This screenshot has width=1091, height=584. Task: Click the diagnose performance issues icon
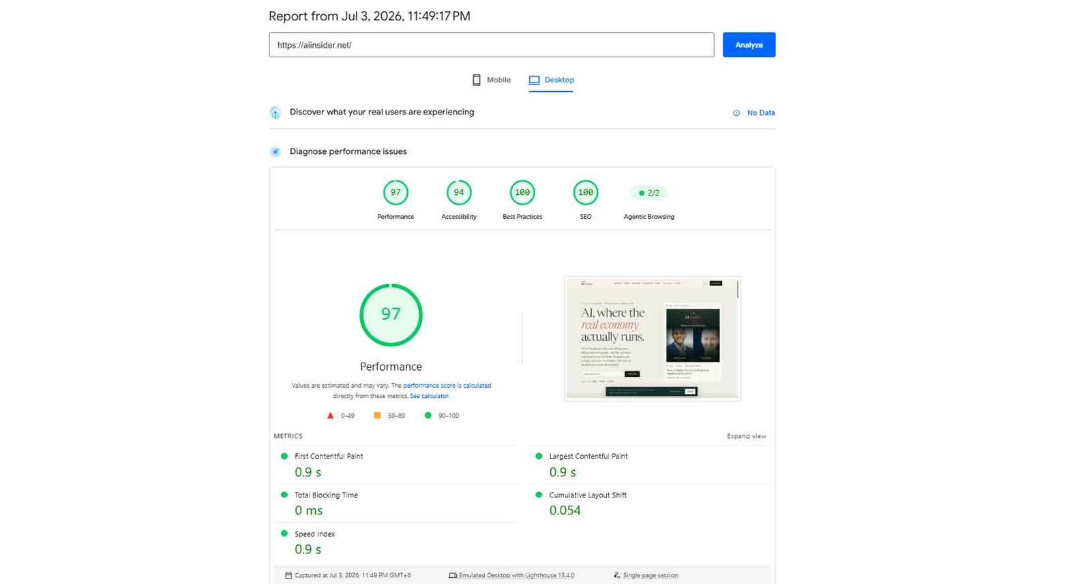pyautogui.click(x=275, y=151)
